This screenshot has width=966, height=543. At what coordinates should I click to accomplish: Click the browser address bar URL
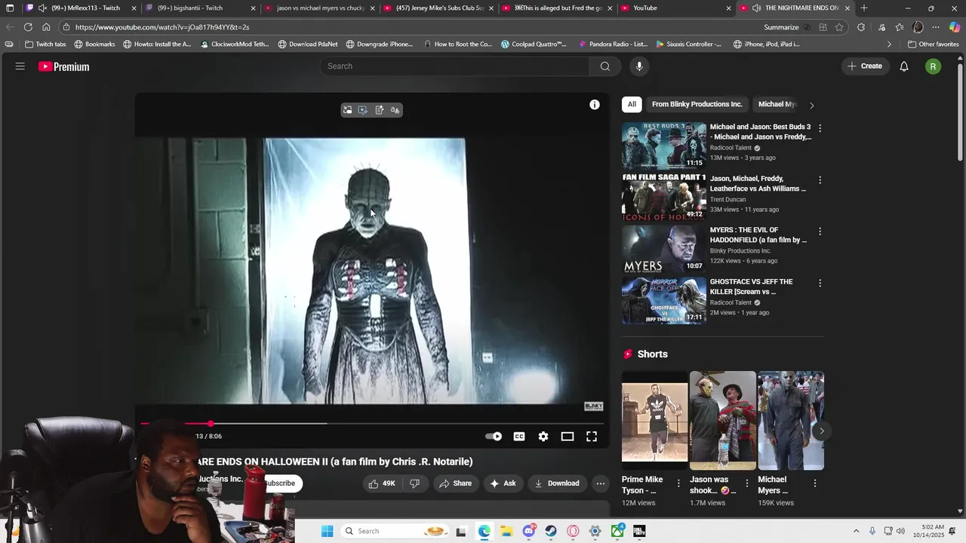[x=162, y=27]
